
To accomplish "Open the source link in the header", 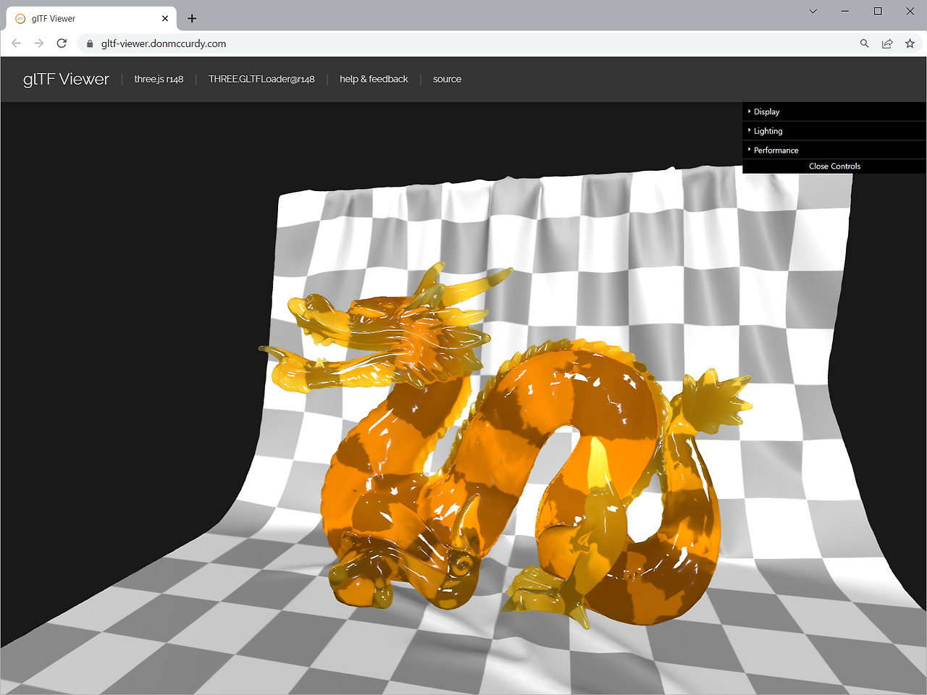I will click(x=447, y=79).
